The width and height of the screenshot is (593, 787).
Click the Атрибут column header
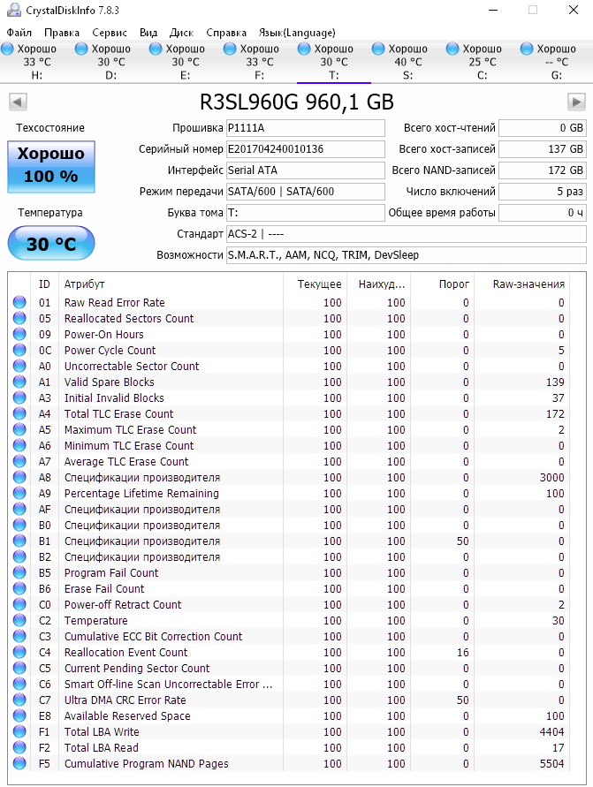pyautogui.click(x=171, y=284)
